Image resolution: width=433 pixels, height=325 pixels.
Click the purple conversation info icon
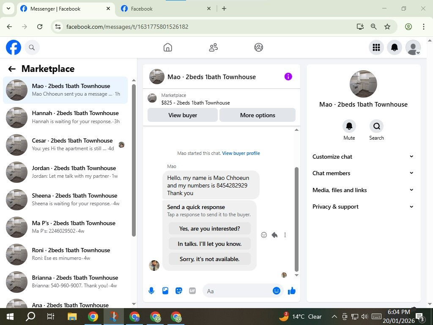288,77
